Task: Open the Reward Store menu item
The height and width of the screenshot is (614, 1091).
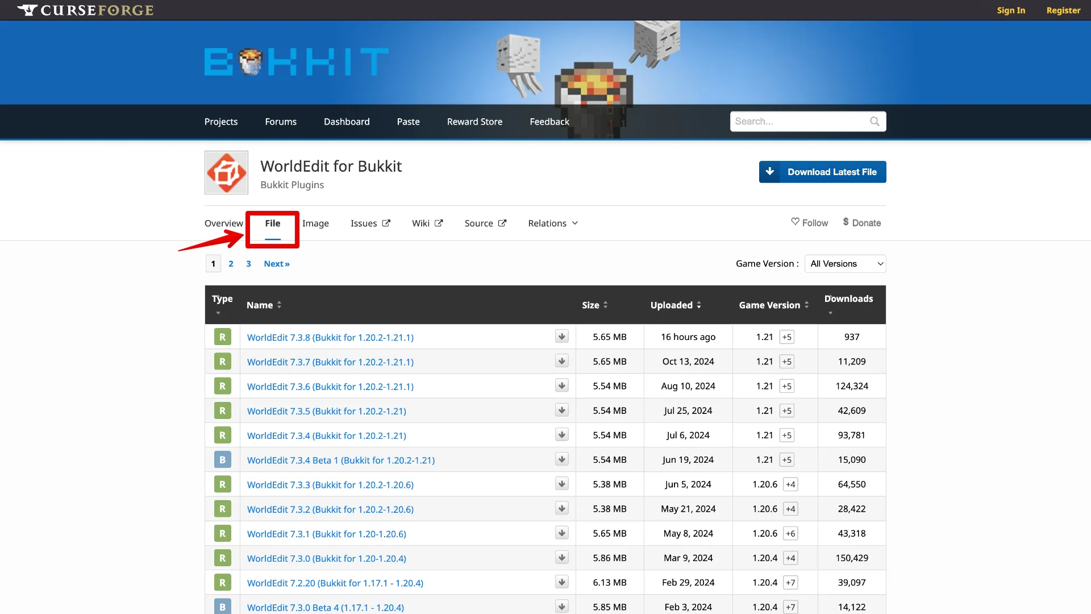Action: (475, 122)
